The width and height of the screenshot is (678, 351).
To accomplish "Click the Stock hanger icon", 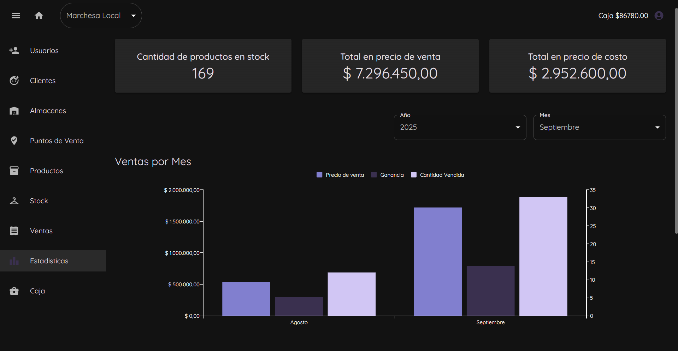I will [14, 201].
